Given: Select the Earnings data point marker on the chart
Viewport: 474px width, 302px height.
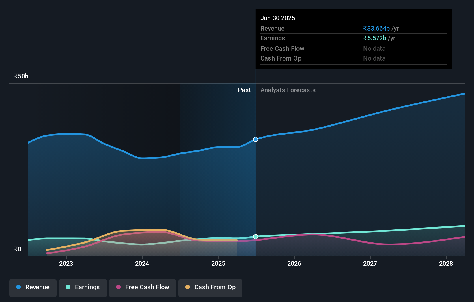Looking at the screenshot, I should click(x=255, y=237).
